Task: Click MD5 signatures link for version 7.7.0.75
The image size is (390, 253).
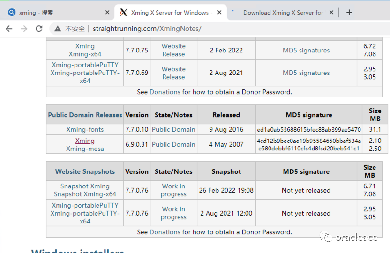Action: (306, 50)
